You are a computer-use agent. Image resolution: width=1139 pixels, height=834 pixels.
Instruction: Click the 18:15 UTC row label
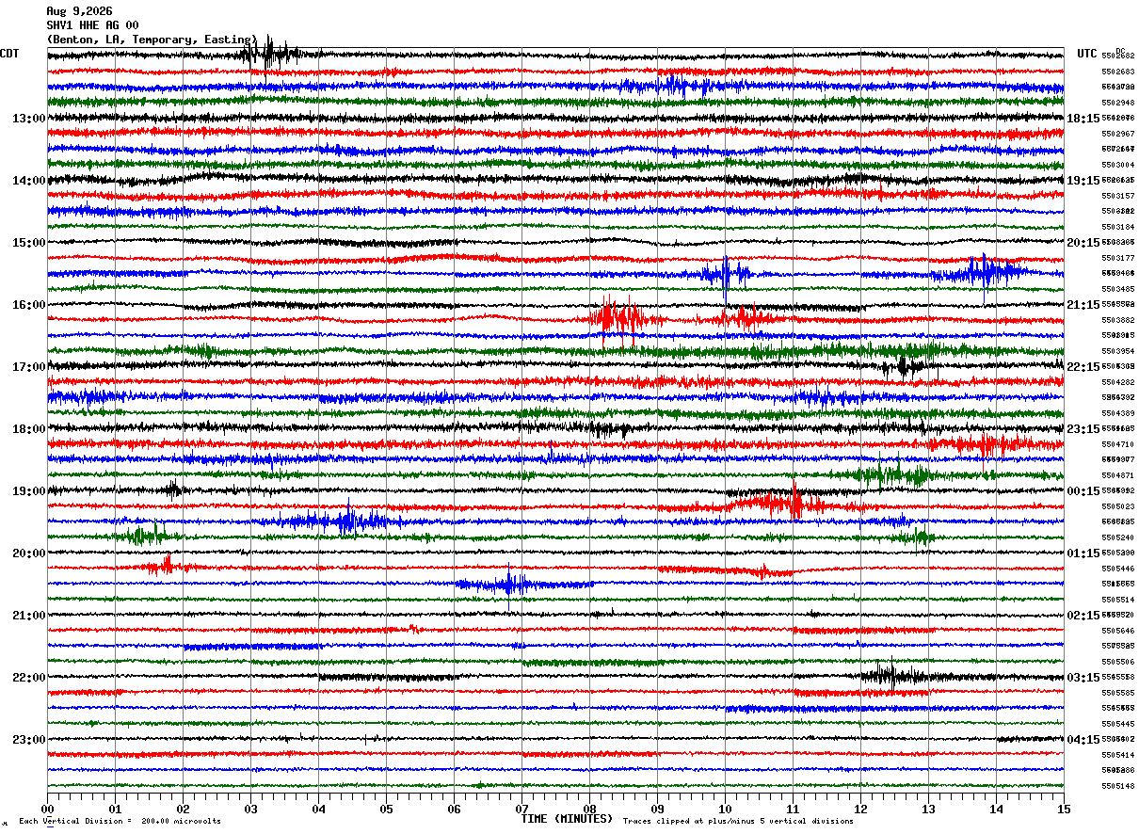tap(1083, 118)
